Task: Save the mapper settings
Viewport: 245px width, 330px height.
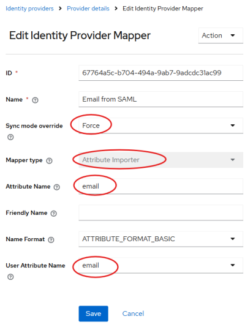Action: (94, 313)
